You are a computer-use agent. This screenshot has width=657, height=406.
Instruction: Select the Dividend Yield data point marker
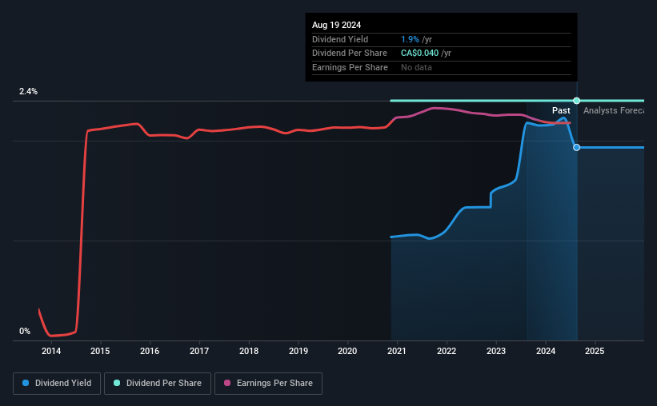576,147
